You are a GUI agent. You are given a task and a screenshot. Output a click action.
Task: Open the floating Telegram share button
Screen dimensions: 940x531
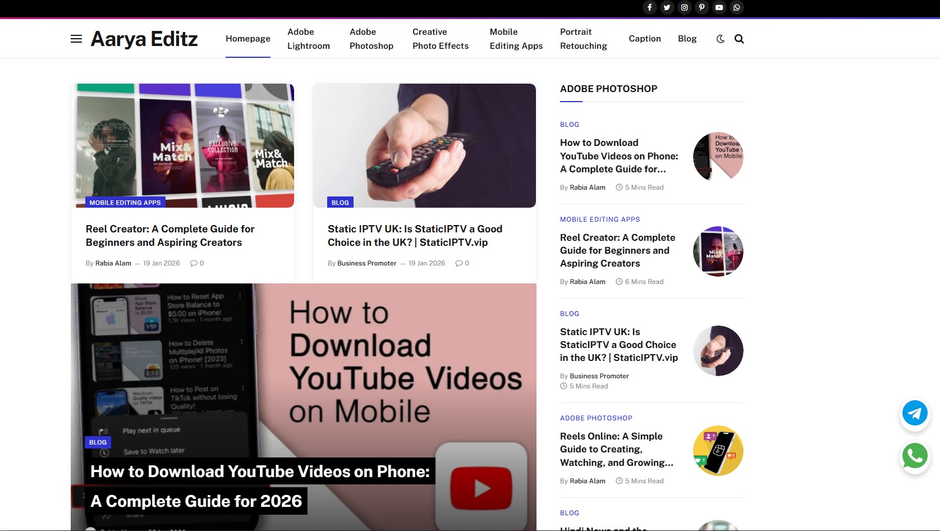click(x=914, y=413)
